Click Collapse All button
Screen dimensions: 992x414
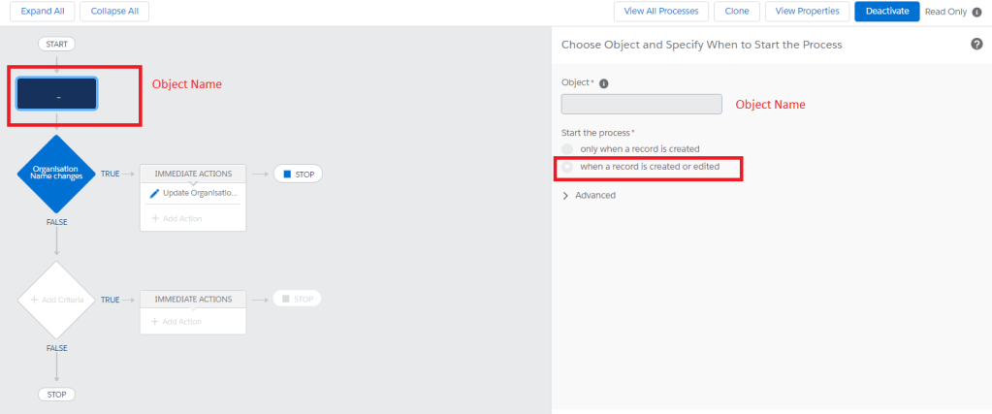point(114,12)
